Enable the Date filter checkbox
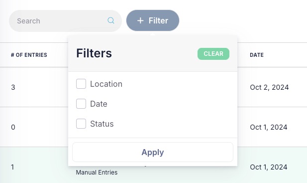Image resolution: width=307 pixels, height=183 pixels. [x=81, y=104]
